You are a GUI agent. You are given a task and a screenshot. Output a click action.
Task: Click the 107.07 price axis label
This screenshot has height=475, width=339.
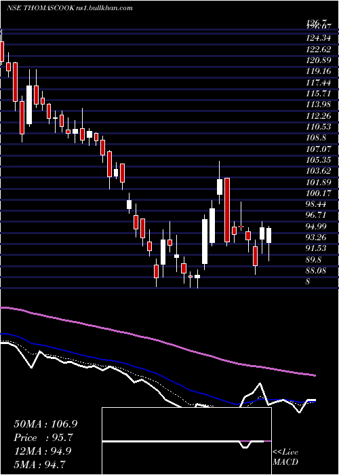(x=319, y=149)
